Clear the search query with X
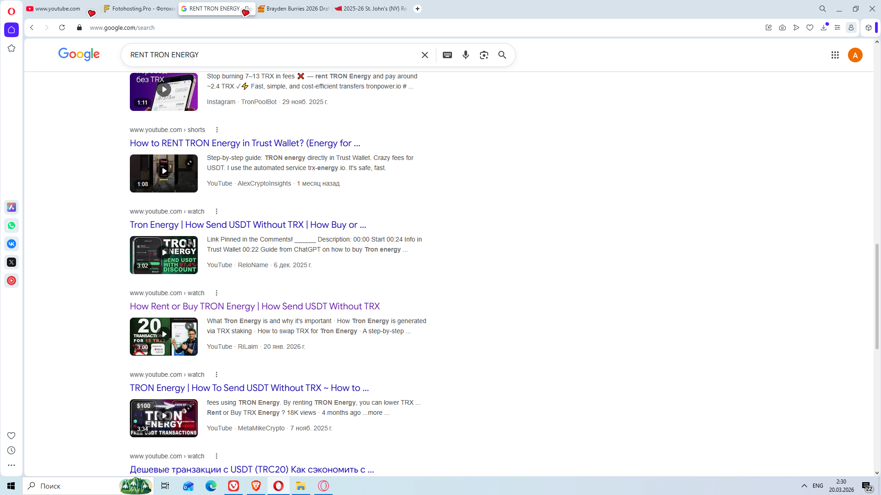Image resolution: width=881 pixels, height=495 pixels. (x=425, y=55)
